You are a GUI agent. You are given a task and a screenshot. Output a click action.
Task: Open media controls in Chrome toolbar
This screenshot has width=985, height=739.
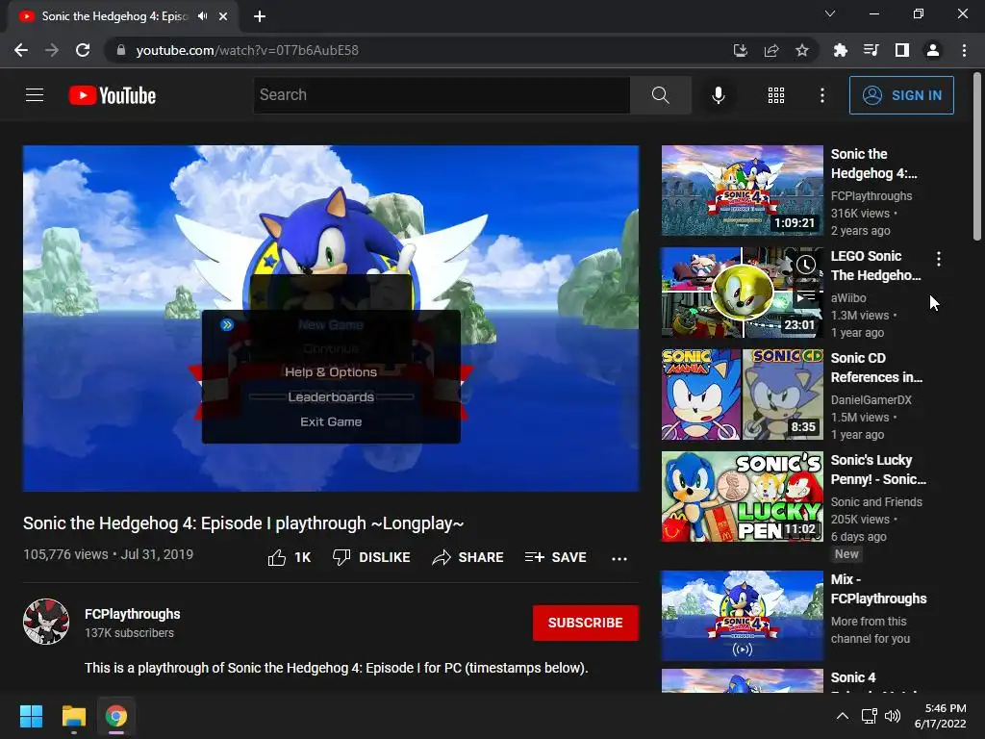[x=871, y=50]
